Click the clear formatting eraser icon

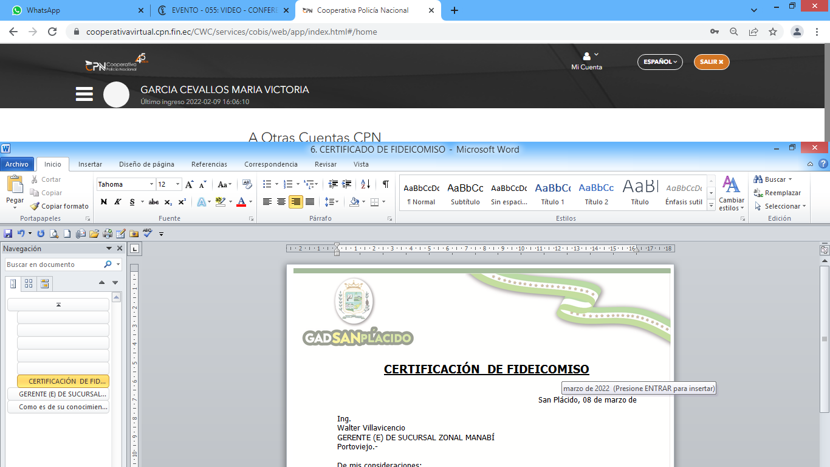247,184
